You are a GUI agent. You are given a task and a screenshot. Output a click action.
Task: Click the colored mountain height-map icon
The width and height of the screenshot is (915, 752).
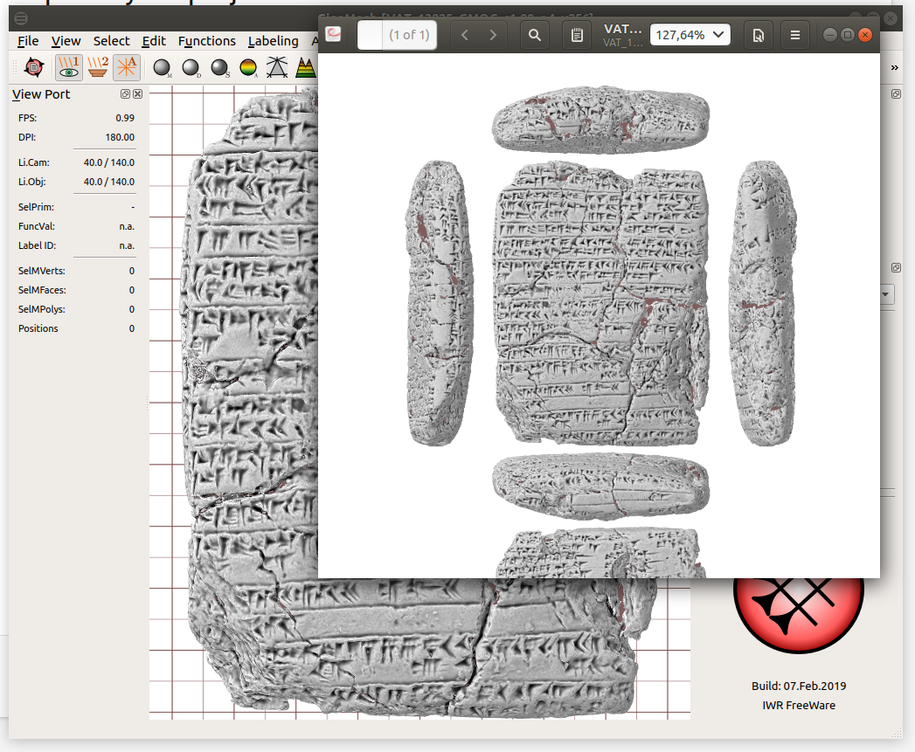305,67
